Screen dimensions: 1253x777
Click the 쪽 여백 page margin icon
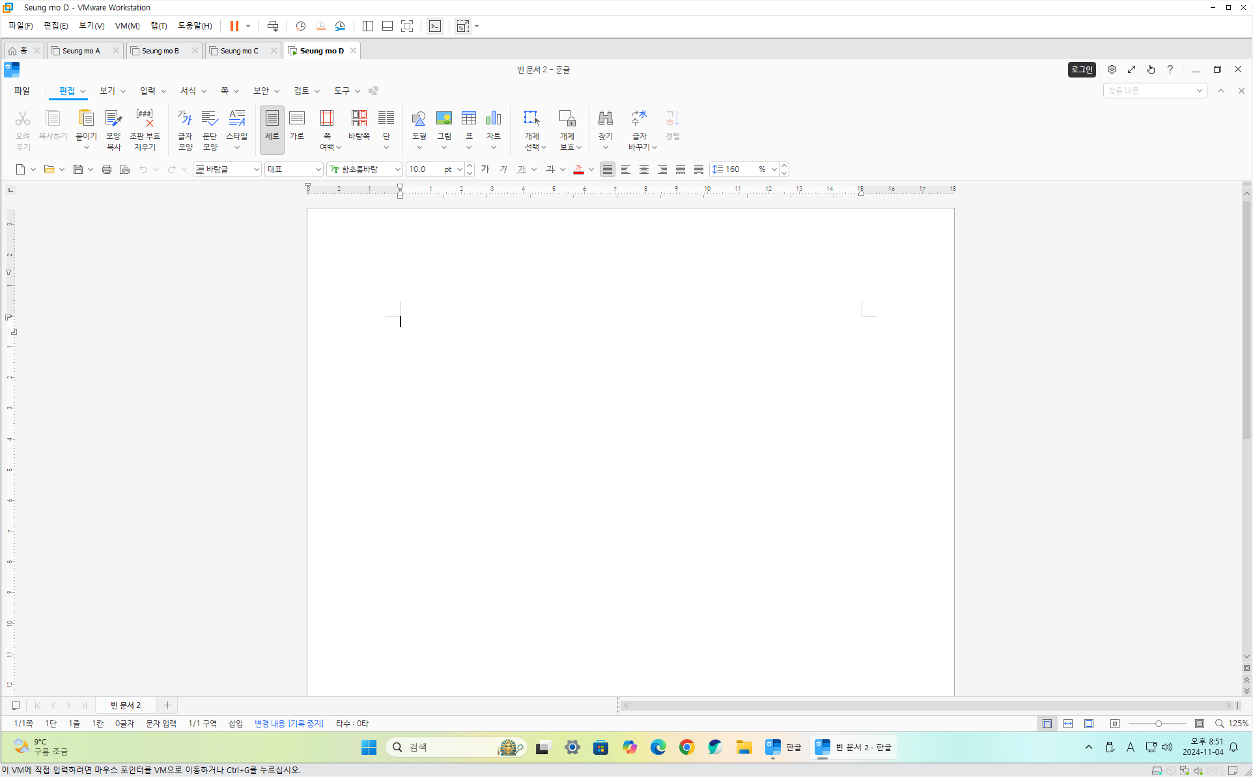click(x=327, y=119)
